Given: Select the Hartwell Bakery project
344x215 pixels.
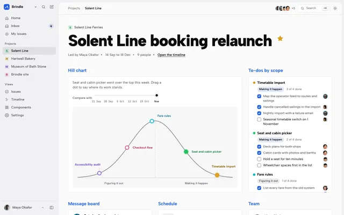Looking at the screenshot, I should tap(29, 59).
